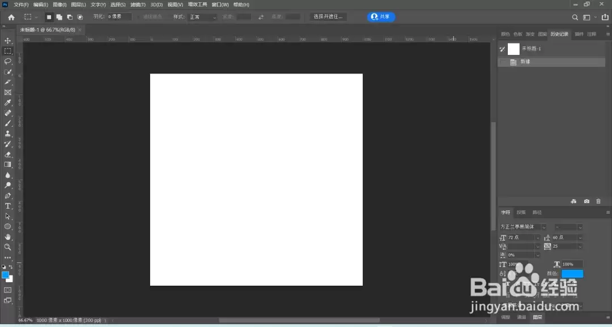Create a new history snapshot camera icon

point(586,201)
